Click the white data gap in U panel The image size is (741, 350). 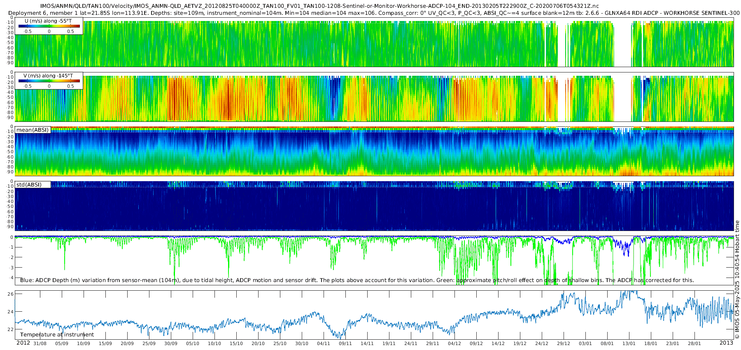(622, 44)
